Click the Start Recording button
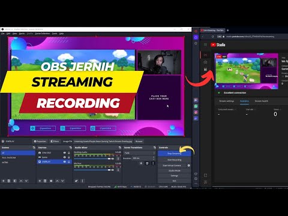The image size is (288, 216). pos(174,160)
